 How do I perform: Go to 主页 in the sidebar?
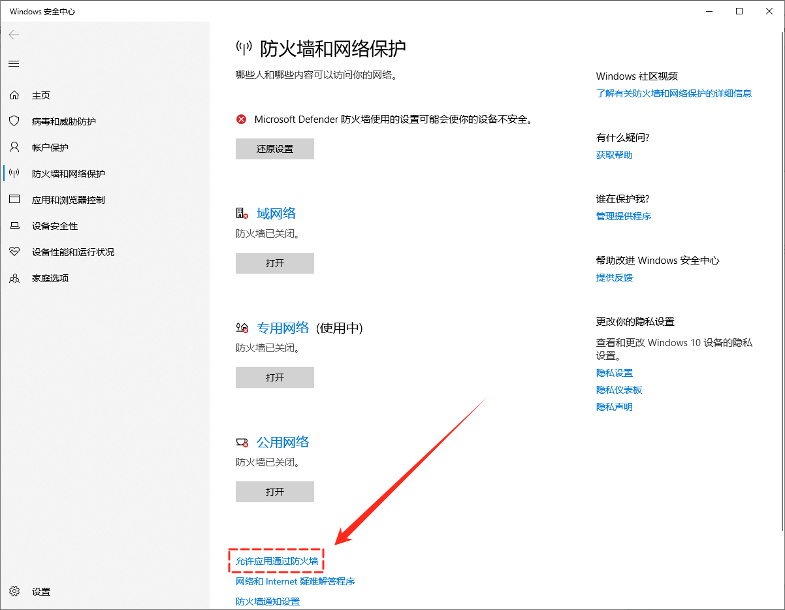click(41, 95)
